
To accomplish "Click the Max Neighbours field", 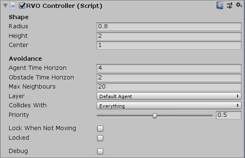I will click(x=169, y=86).
